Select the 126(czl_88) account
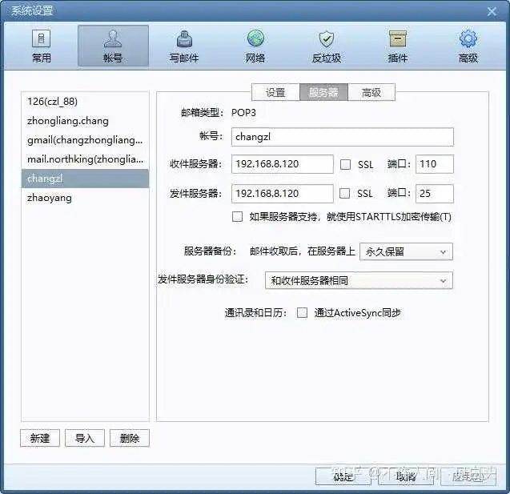Viewport: 510px width, 494px height. coord(85,102)
